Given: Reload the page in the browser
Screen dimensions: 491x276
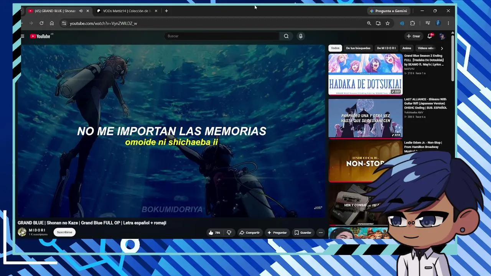Looking at the screenshot, I should 41,23.
